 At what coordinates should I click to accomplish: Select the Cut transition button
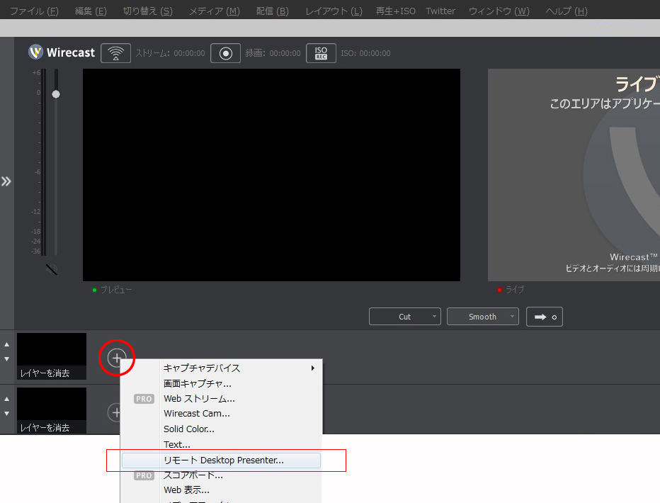click(404, 317)
